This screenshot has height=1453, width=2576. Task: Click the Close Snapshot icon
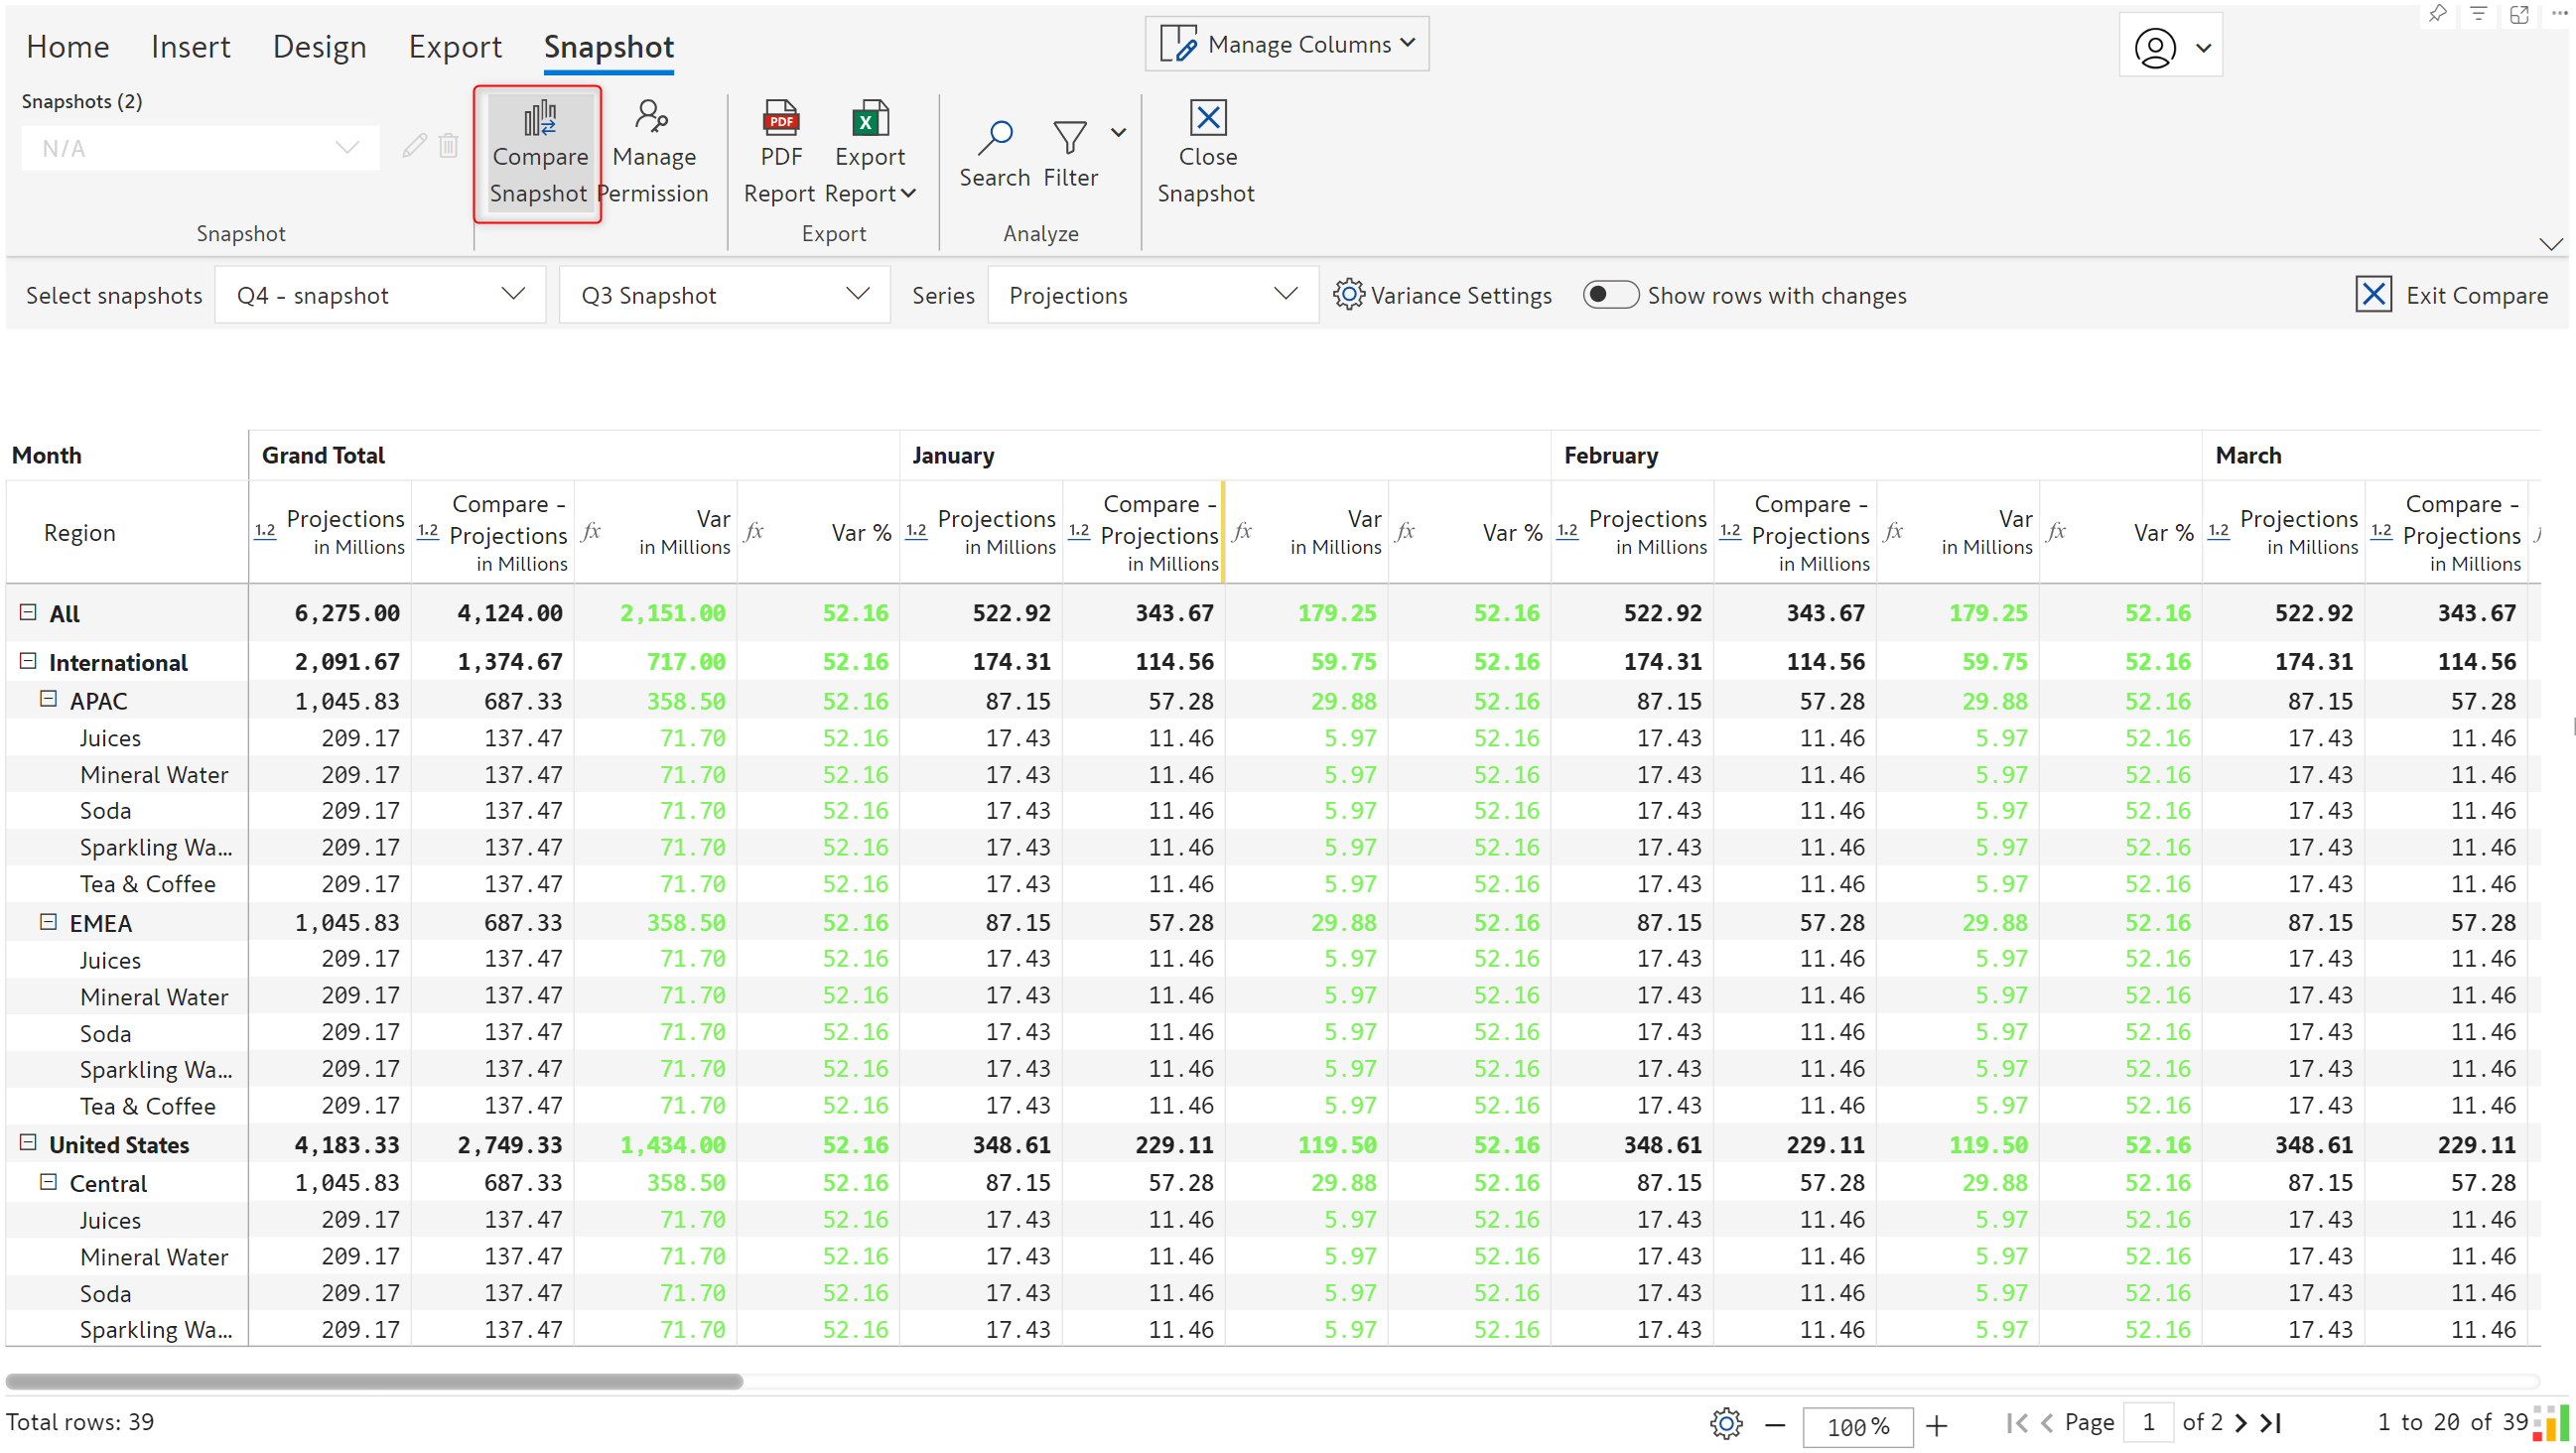click(x=1207, y=119)
